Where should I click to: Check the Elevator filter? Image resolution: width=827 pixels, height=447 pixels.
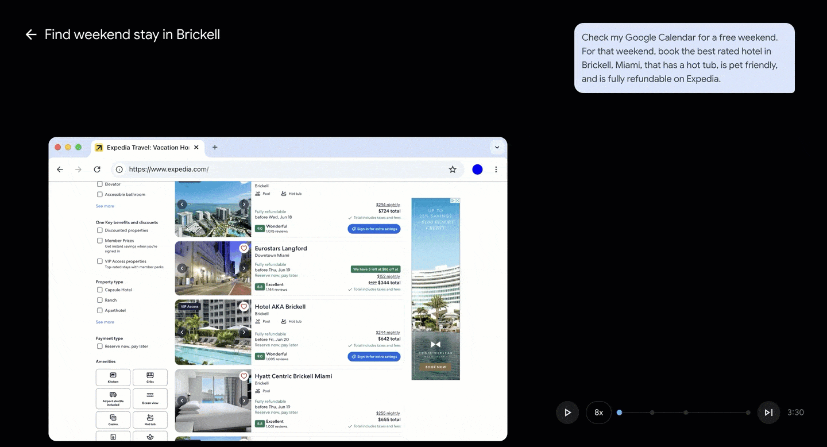[x=100, y=184]
